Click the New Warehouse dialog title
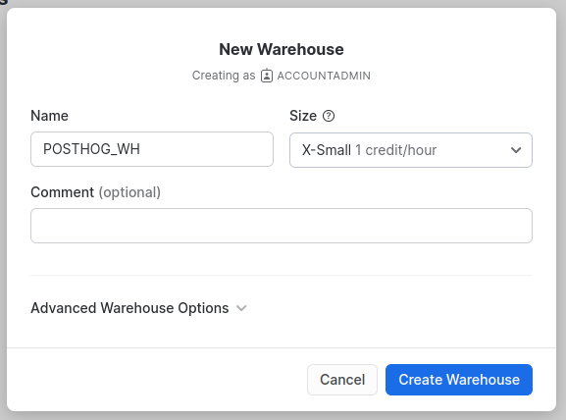This screenshot has height=420, width=566. click(282, 49)
